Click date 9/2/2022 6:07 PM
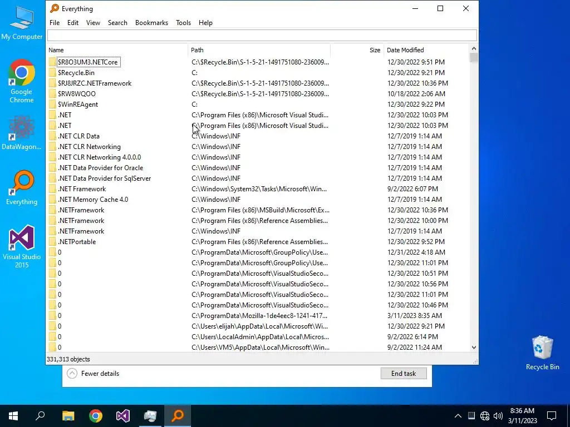Screen dimensions: 570x427 (412, 189)
